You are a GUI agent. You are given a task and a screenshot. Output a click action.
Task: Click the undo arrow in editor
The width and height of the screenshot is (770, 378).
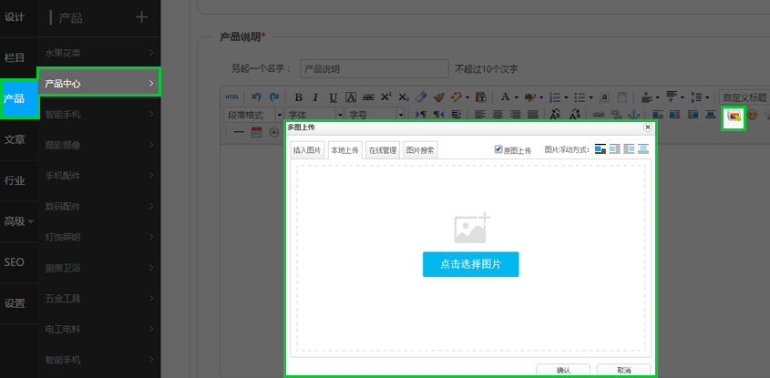pos(257,97)
